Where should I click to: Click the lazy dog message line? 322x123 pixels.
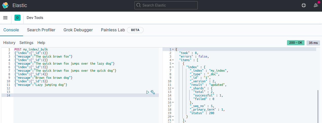pyautogui.click(x=65, y=64)
